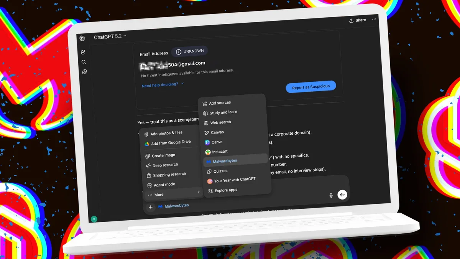Select Agent mode option
This screenshot has height=259, width=460.
pyautogui.click(x=164, y=185)
